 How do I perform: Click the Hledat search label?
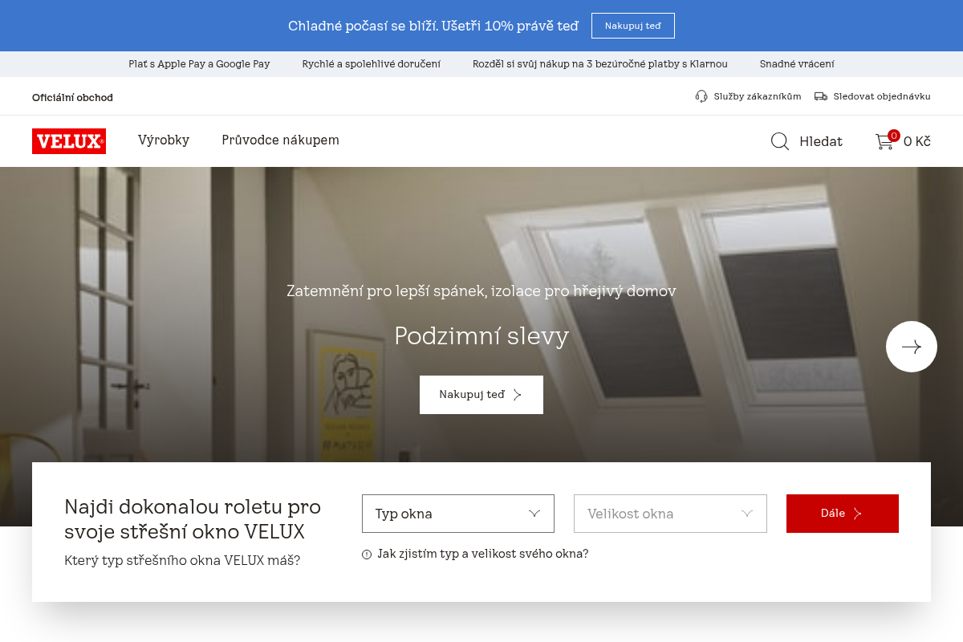click(821, 142)
